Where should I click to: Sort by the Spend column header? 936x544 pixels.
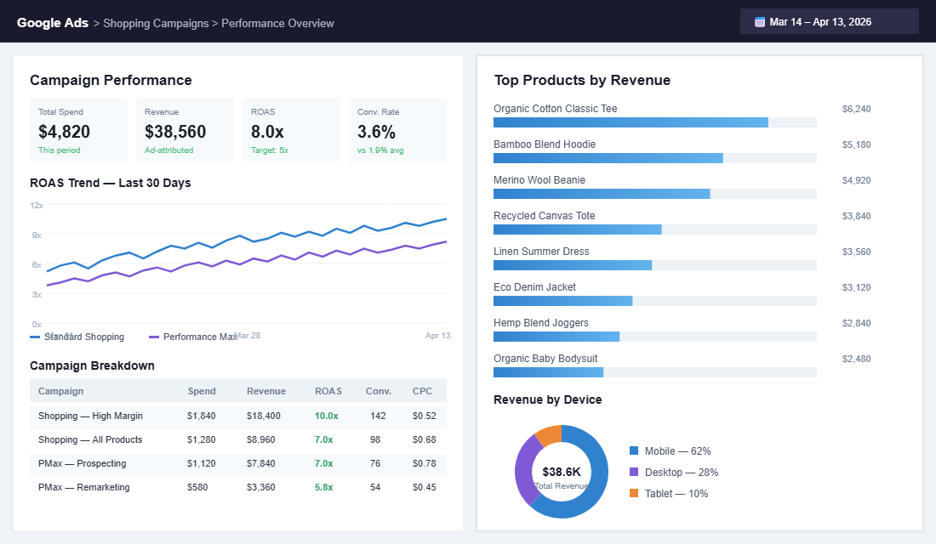[202, 391]
